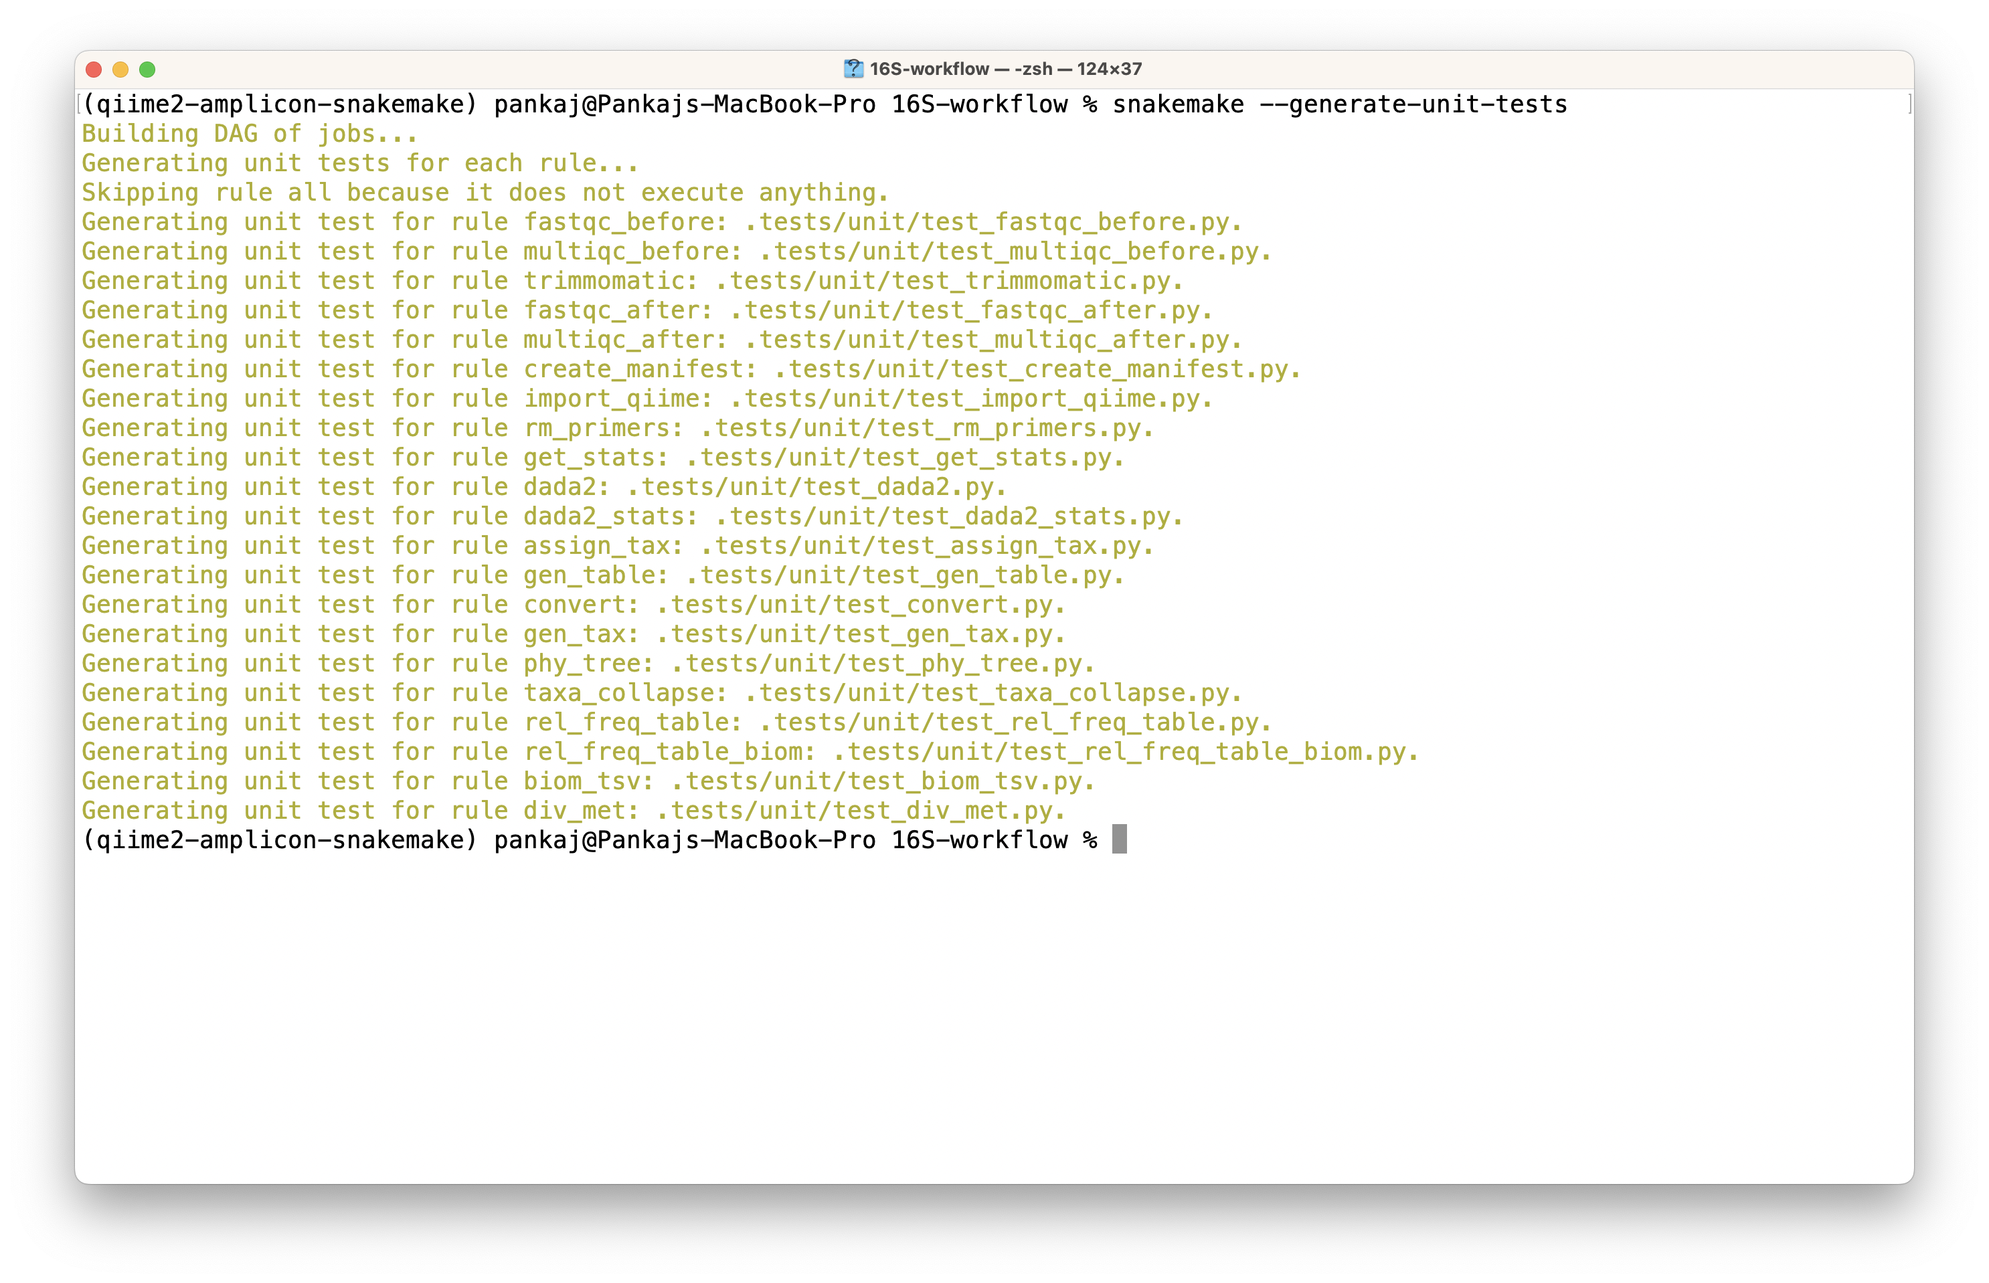Click the div_met unit test line

[574, 811]
